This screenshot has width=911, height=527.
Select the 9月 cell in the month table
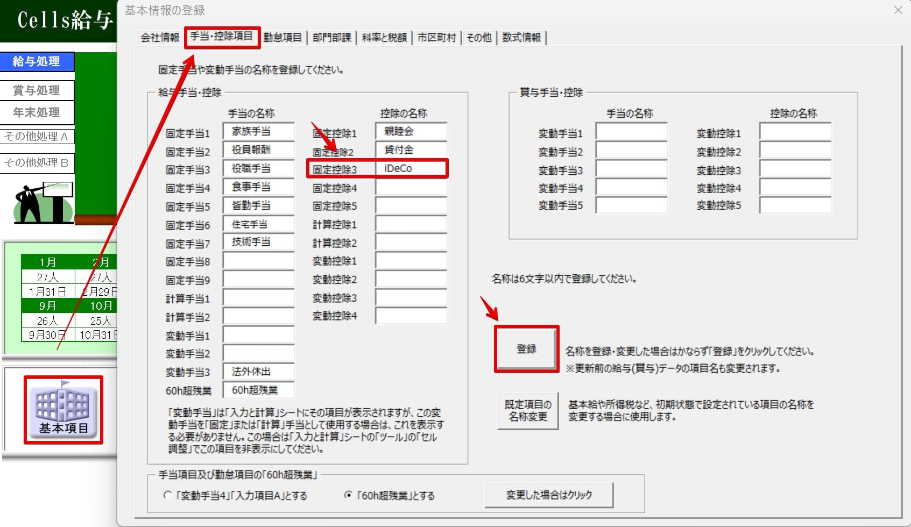pos(47,306)
